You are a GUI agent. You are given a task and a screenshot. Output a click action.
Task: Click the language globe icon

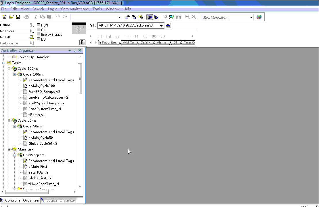coord(259,17)
